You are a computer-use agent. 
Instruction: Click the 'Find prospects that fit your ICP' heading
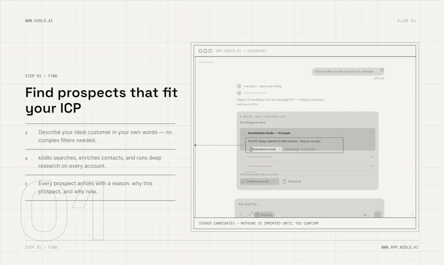tap(102, 100)
